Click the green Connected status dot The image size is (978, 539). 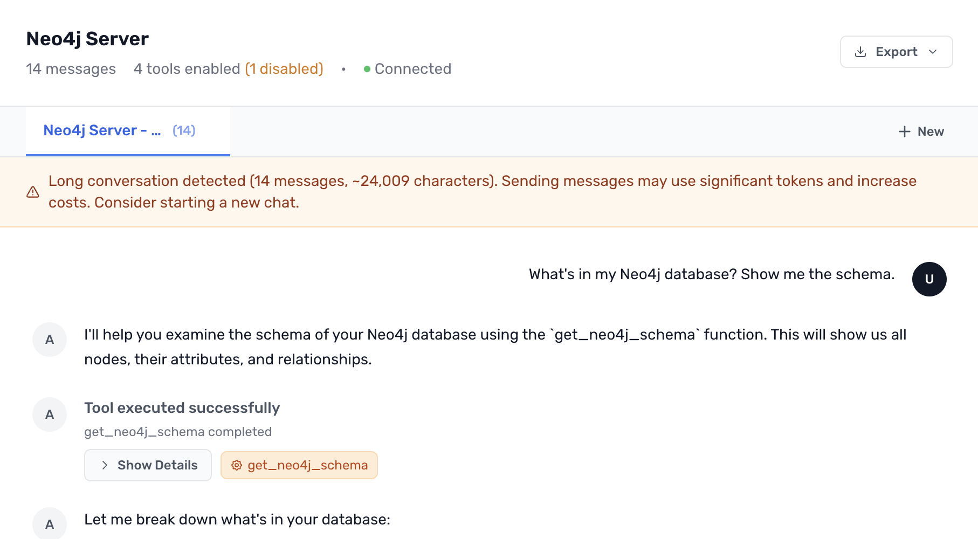[367, 69]
